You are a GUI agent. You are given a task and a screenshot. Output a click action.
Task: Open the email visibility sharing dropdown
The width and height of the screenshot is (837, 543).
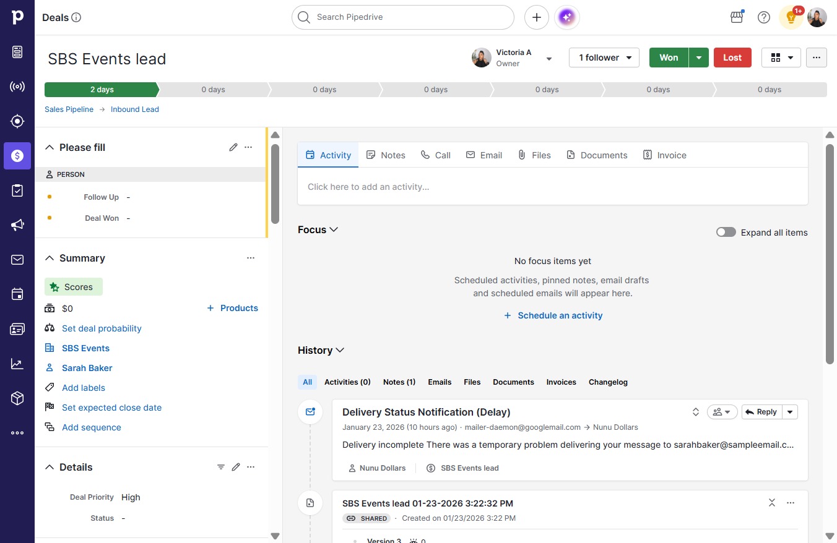pyautogui.click(x=722, y=412)
